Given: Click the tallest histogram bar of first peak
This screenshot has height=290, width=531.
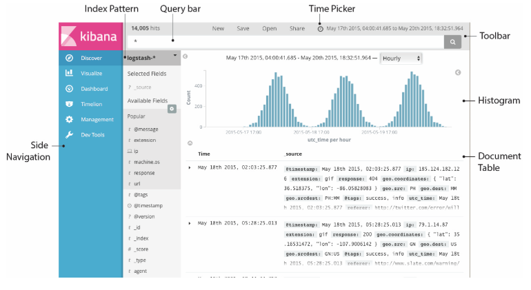Looking at the screenshot, I should [x=276, y=100].
